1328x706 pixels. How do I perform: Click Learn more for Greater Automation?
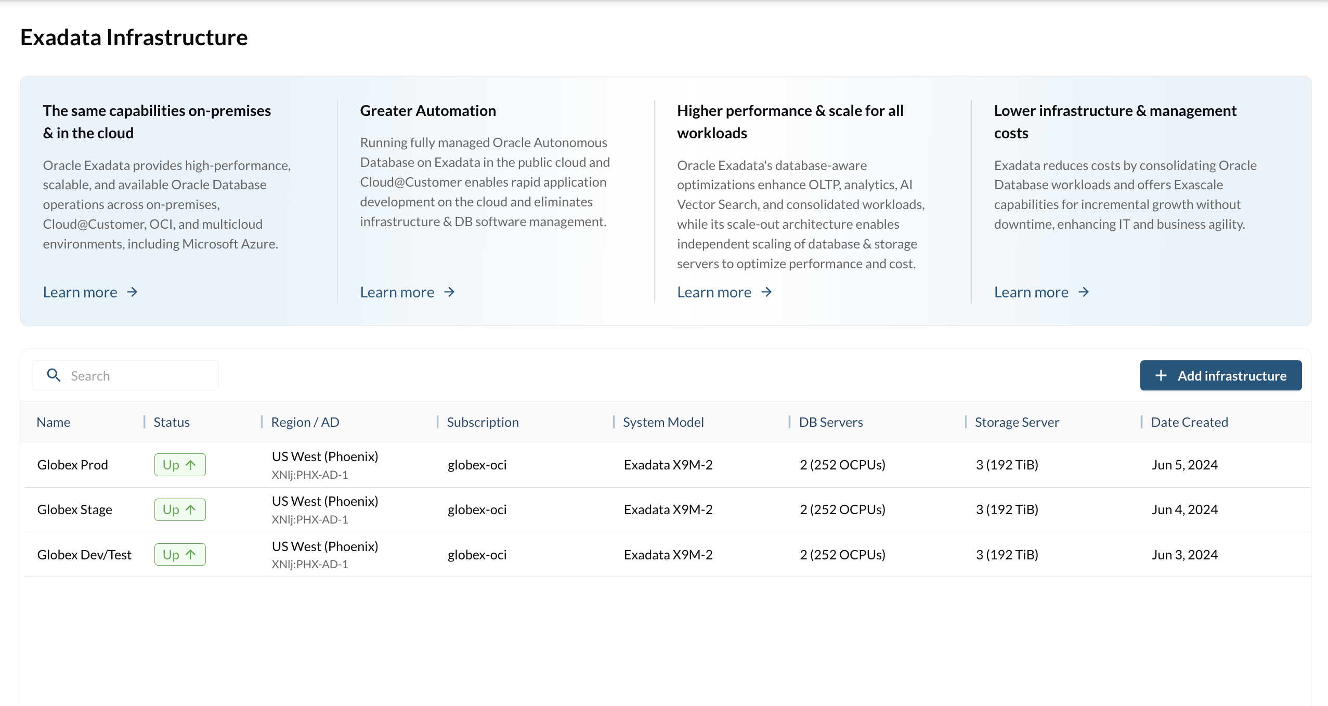click(408, 291)
